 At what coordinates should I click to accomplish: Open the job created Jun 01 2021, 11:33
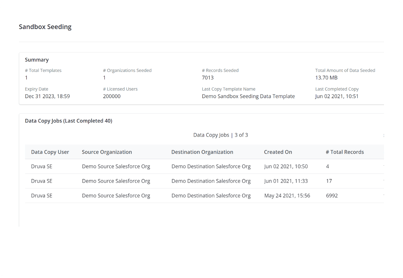click(286, 181)
